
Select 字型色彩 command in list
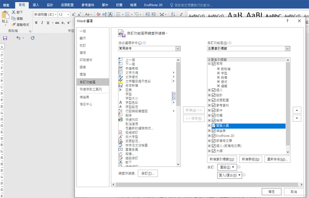pyautogui.click(x=132, y=103)
